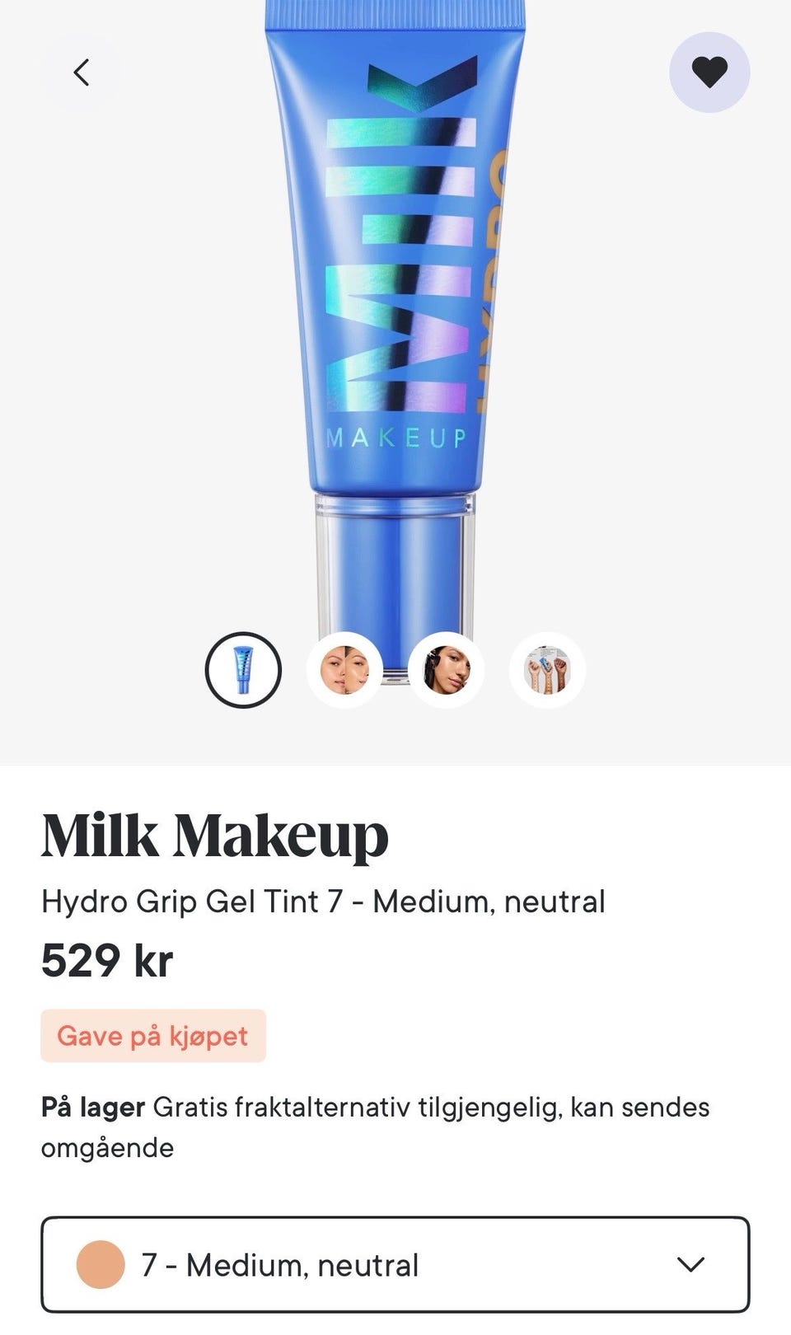791x1335 pixels.
Task: Go back using the left arrow icon
Action: tap(81, 73)
